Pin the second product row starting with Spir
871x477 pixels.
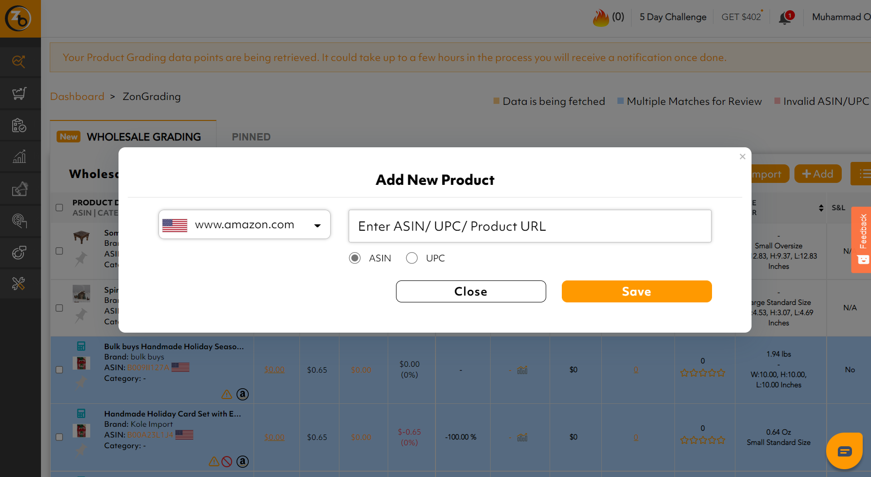81,316
